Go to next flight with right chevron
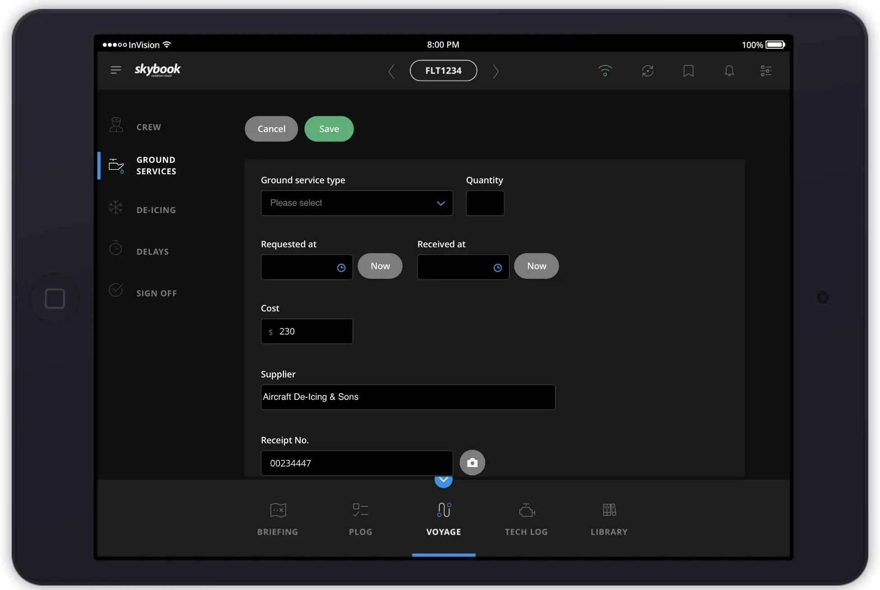This screenshot has width=880, height=590. (x=495, y=71)
